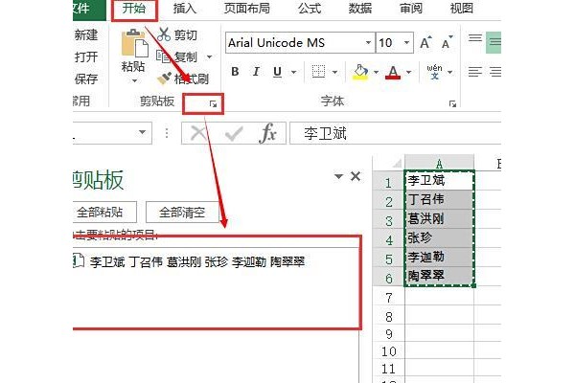Select cell containing 葛洪刚
This screenshot has height=383, width=575.
point(439,218)
